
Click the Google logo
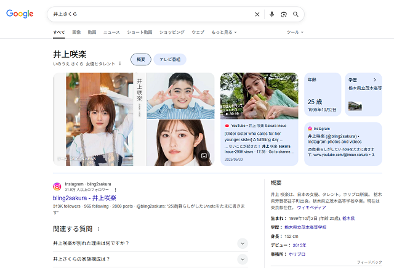20,14
